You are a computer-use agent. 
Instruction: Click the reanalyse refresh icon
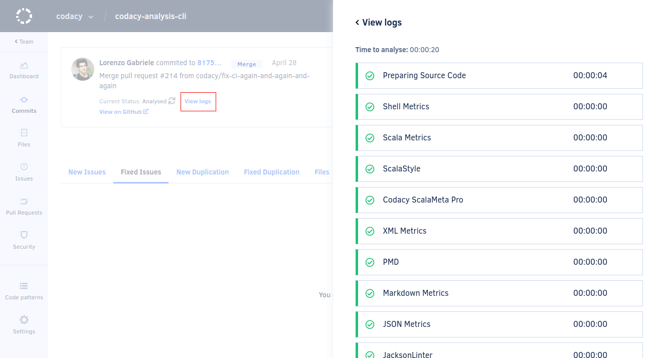coord(172,101)
